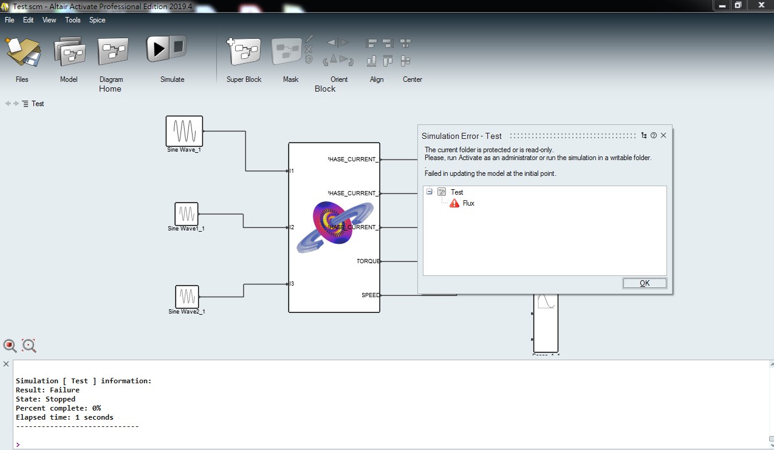Select the Flux motor block image
This screenshot has width=774, height=450.
pyautogui.click(x=334, y=227)
